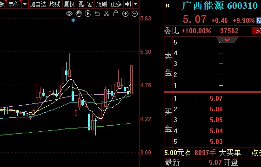Click the undo arrow icon
The height and width of the screenshot is (167, 261).
97,13
